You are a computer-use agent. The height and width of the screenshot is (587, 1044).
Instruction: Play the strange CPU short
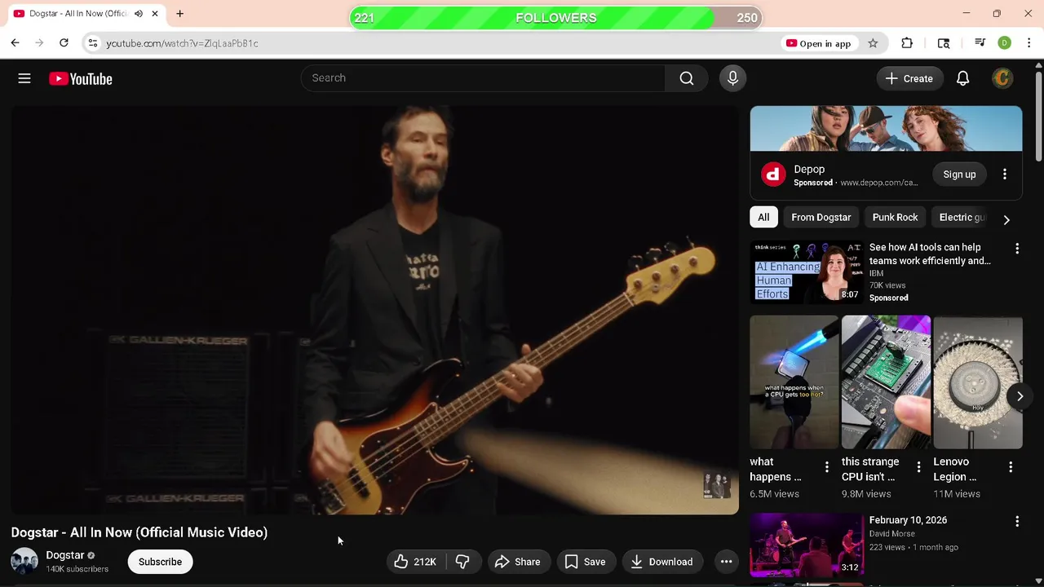pyautogui.click(x=886, y=382)
